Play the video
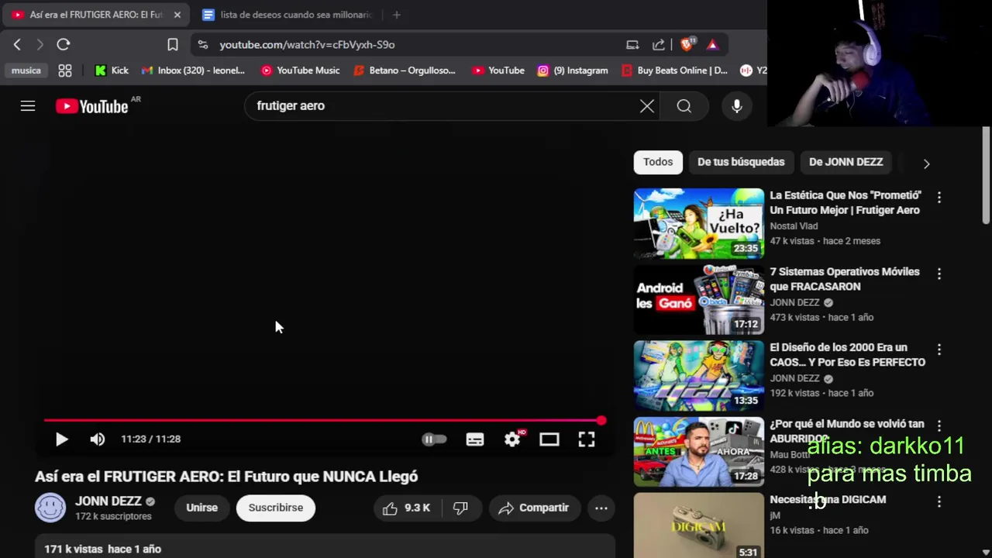This screenshot has height=558, width=992. coord(62,439)
